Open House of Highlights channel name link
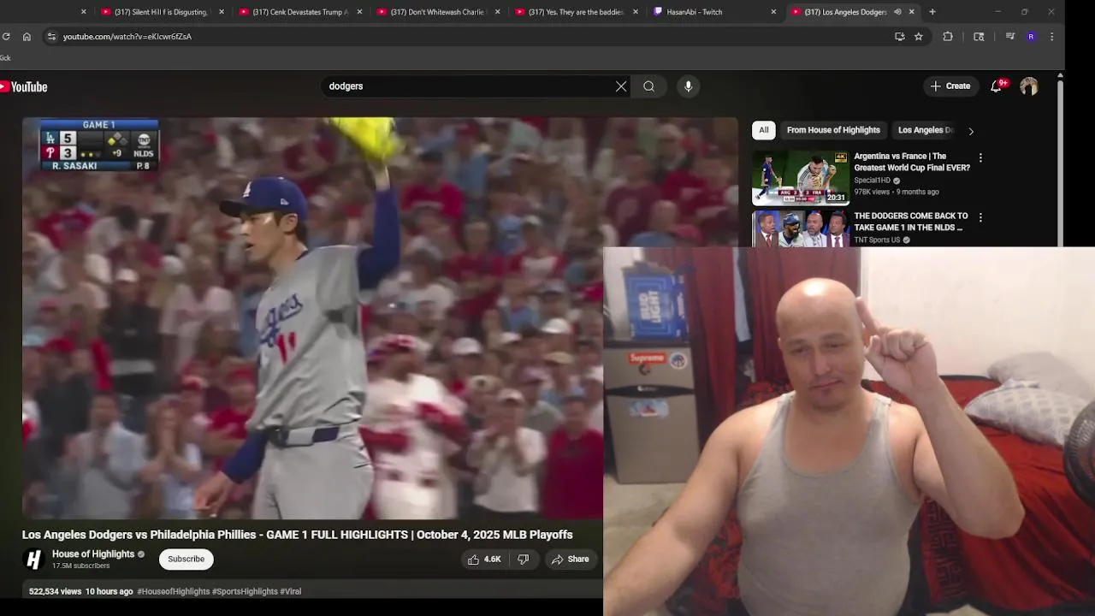 pyautogui.click(x=93, y=554)
